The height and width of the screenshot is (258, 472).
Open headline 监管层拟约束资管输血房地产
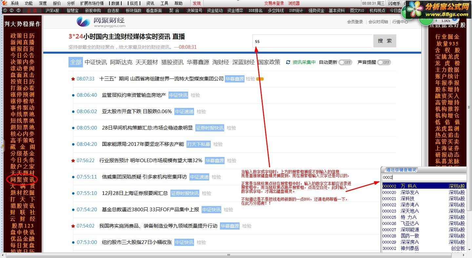tap(134, 95)
